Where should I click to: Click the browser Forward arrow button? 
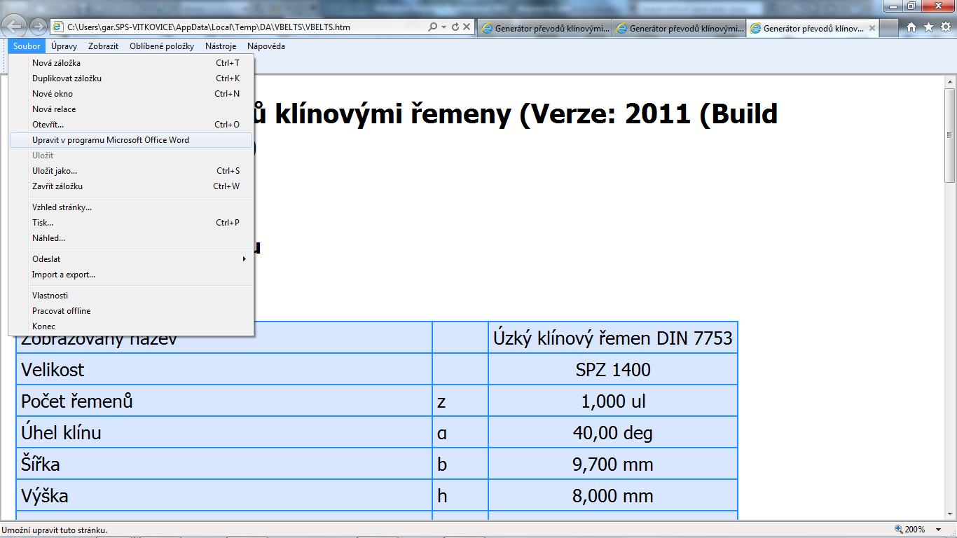pos(39,27)
